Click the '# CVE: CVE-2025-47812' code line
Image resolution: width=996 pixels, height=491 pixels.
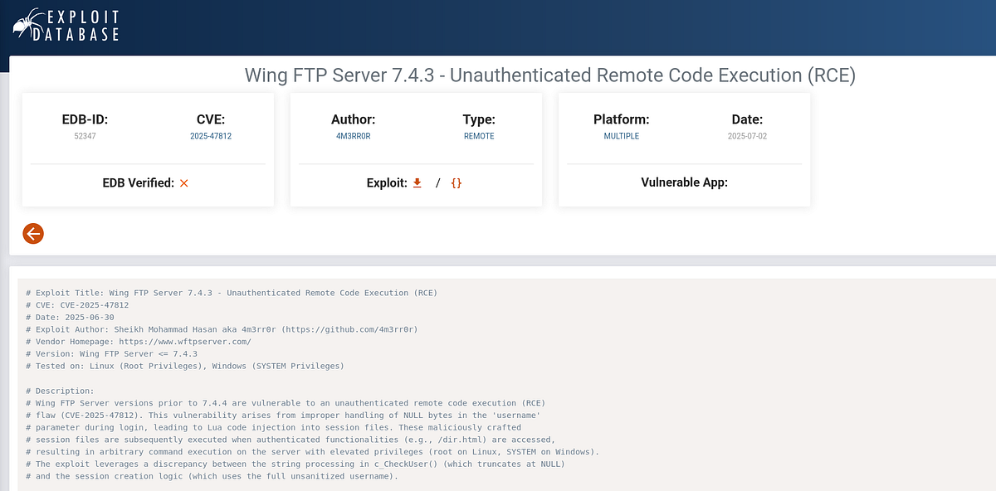point(77,304)
